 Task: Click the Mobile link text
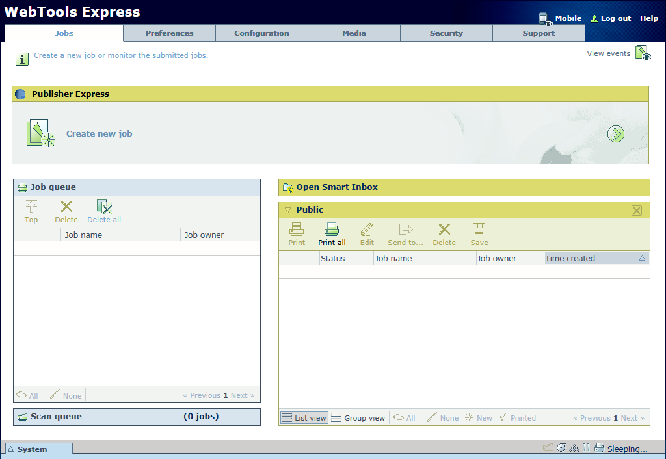point(568,18)
